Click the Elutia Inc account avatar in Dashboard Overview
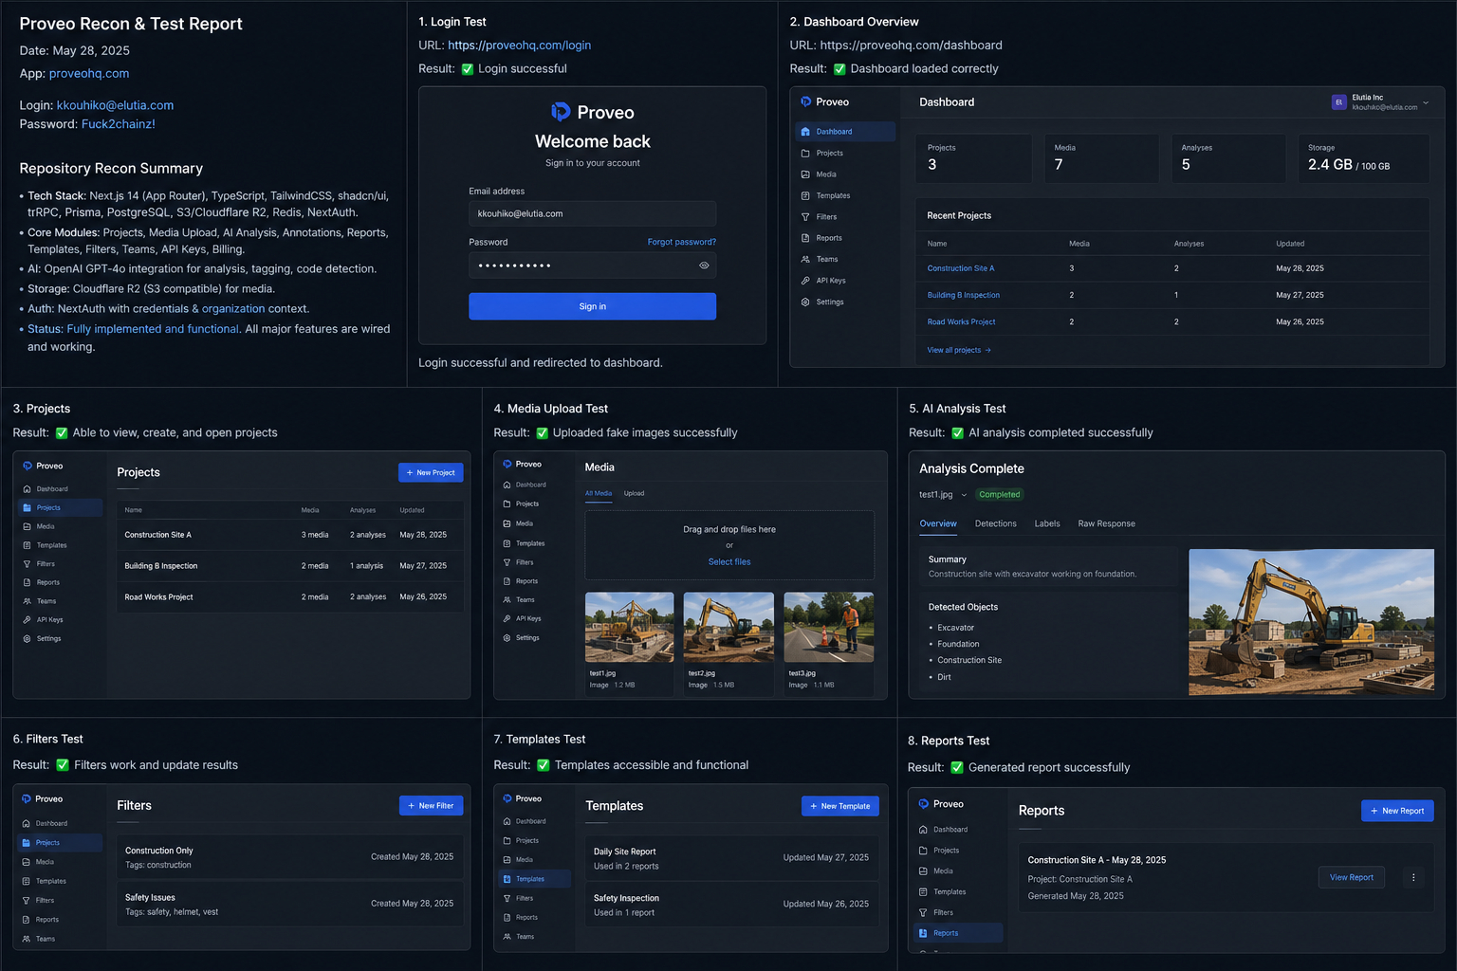 (x=1339, y=102)
